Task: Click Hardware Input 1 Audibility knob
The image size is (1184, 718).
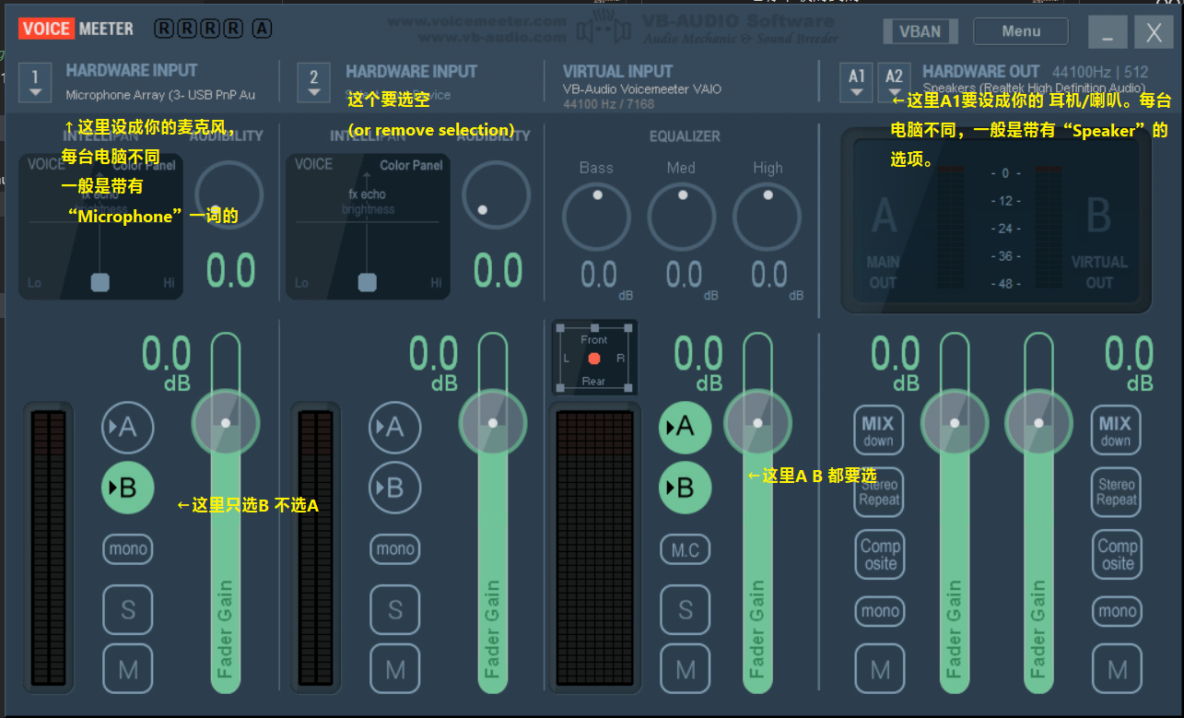Action: pos(229,195)
